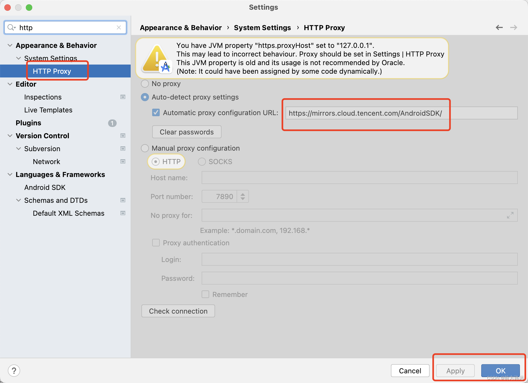Click the Clear passwords button

(x=187, y=132)
